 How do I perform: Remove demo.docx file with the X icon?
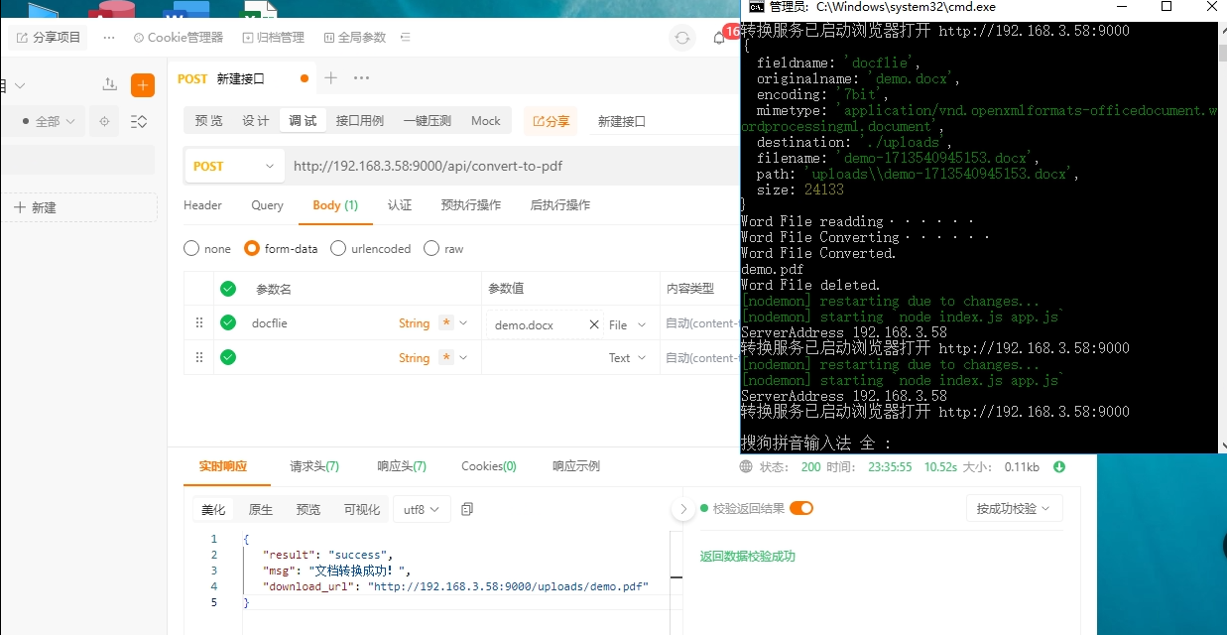pyautogui.click(x=594, y=324)
